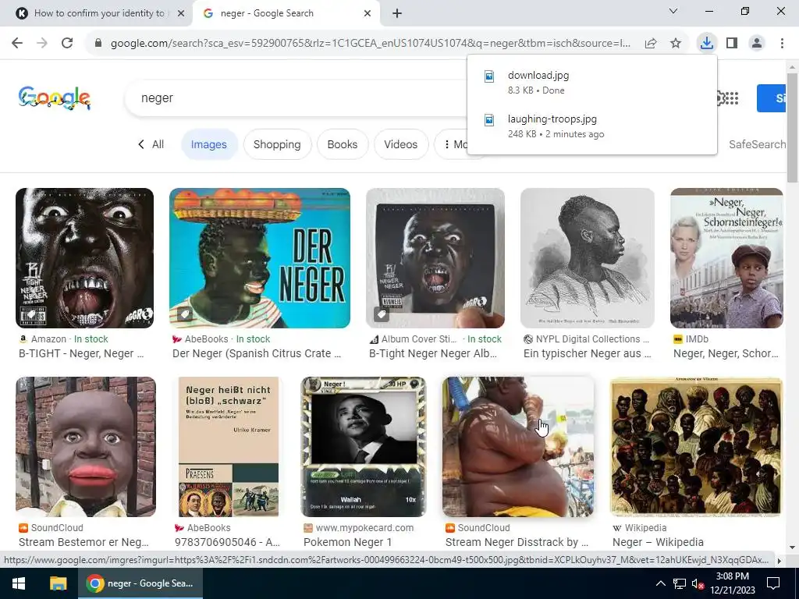Toggle the Chrome downloads button
The height and width of the screenshot is (599, 799).
click(x=707, y=44)
